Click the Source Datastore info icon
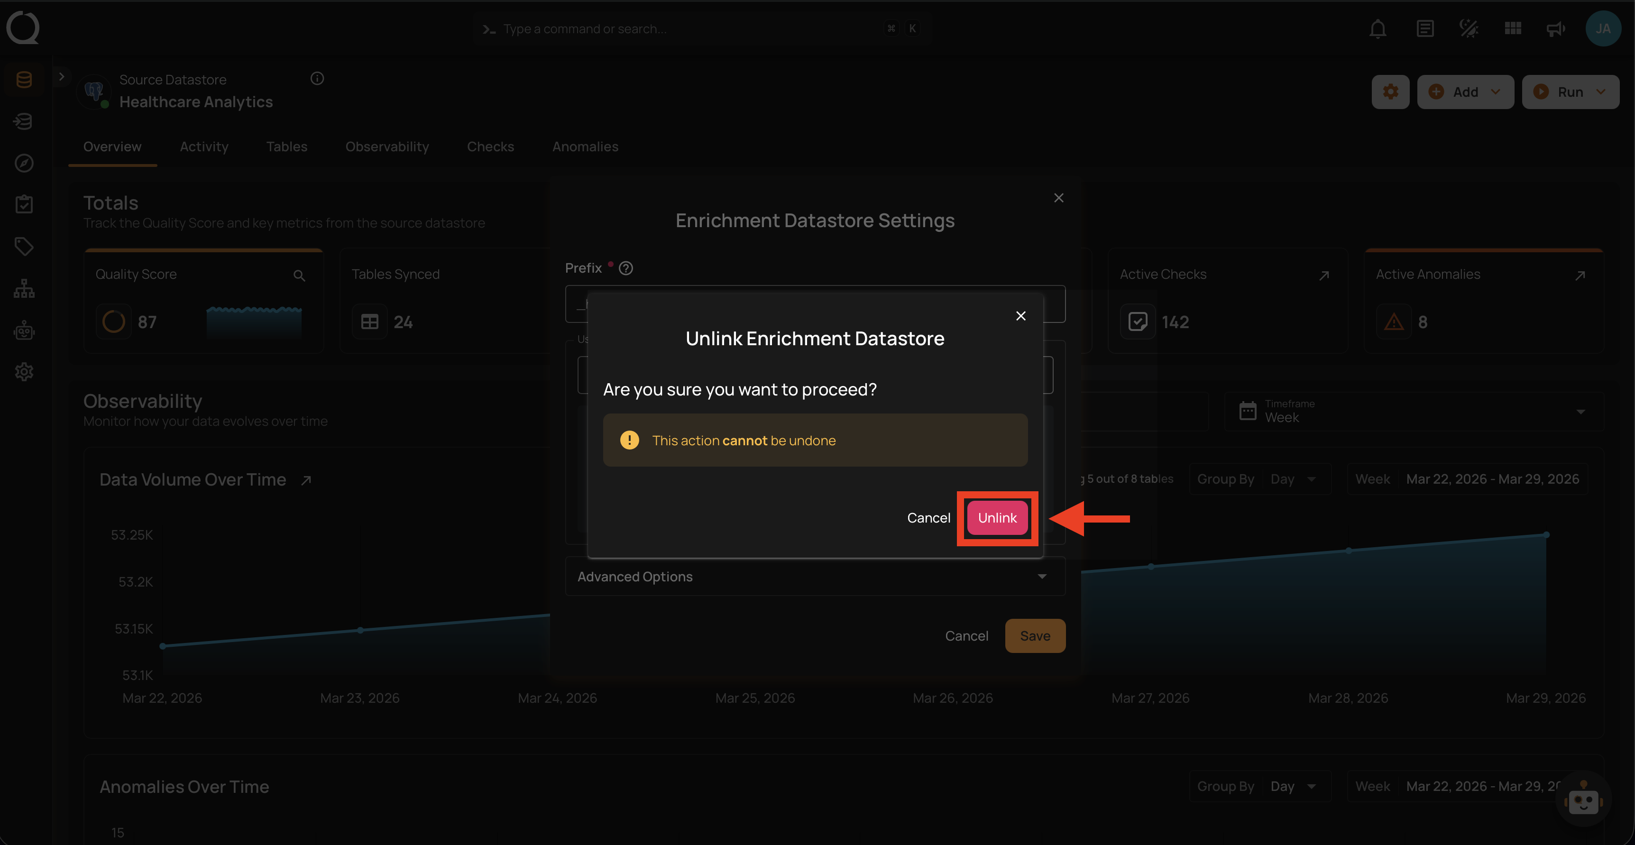The image size is (1635, 845). coord(317,79)
